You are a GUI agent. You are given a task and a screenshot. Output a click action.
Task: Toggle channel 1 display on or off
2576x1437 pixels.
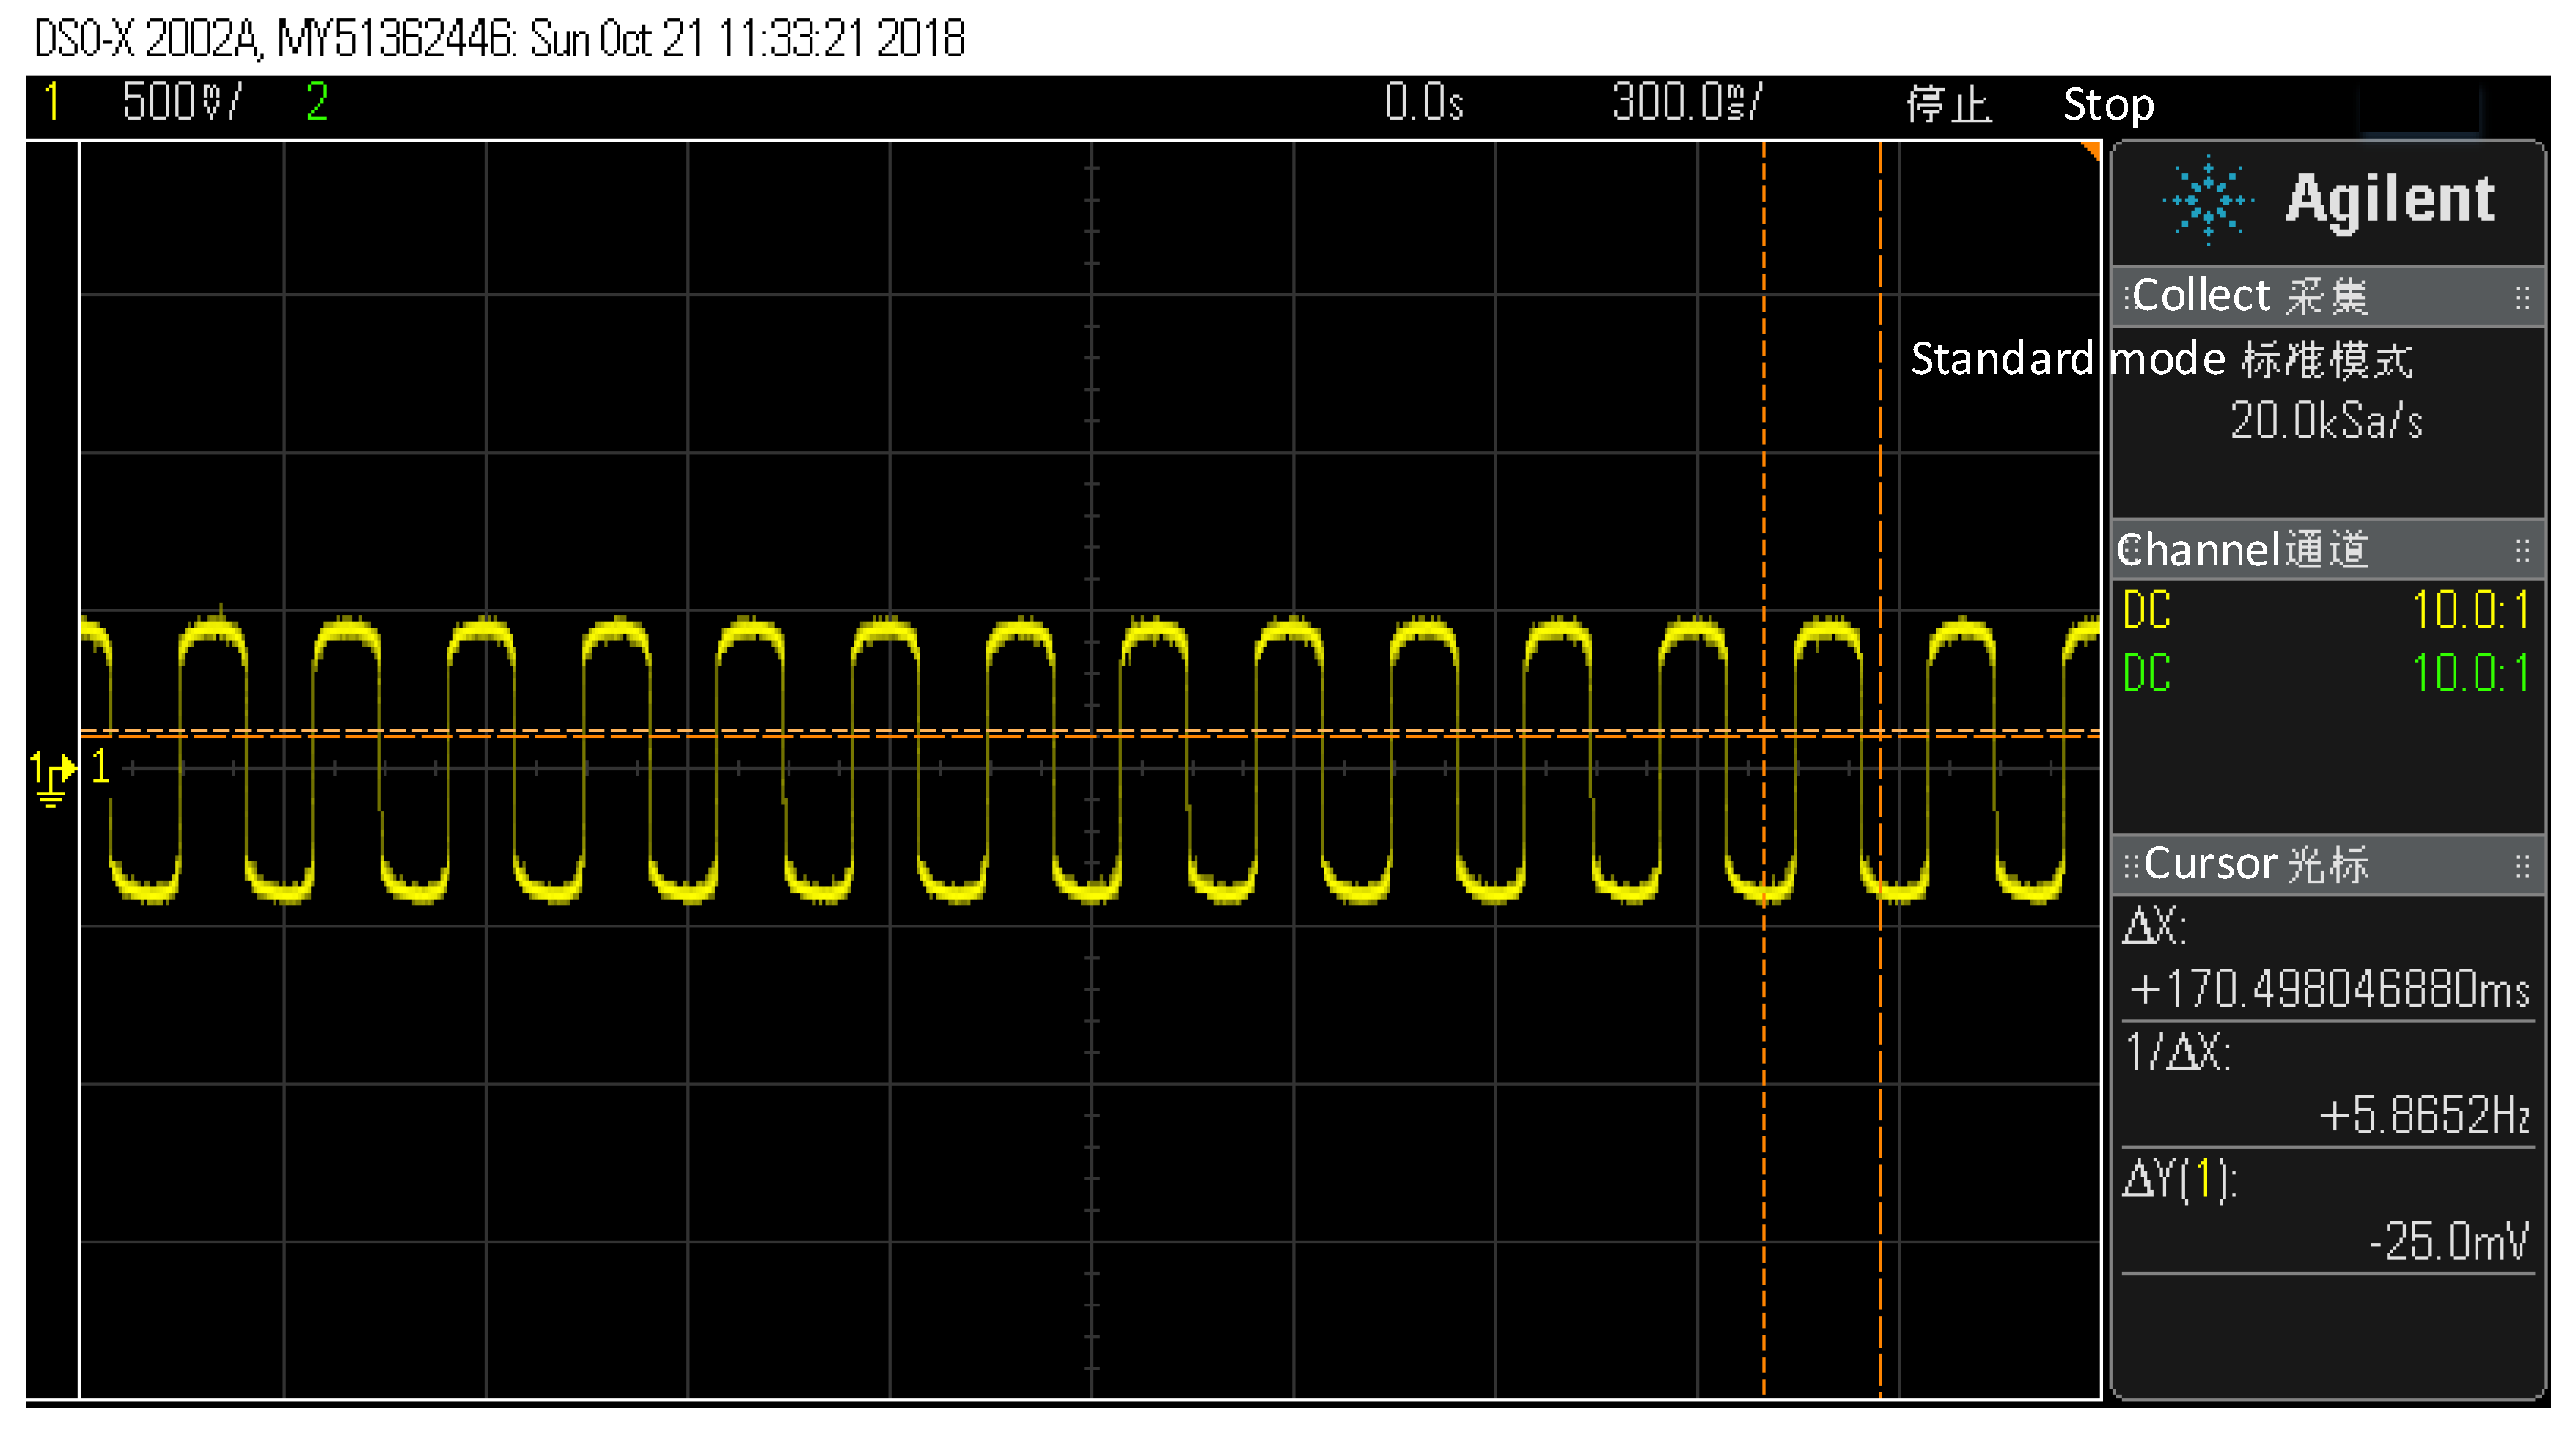[51, 100]
